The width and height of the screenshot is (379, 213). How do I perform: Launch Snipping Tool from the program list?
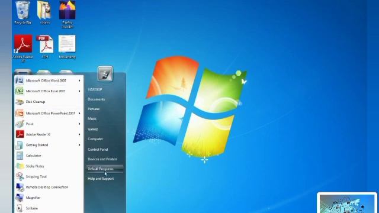coord(36,176)
